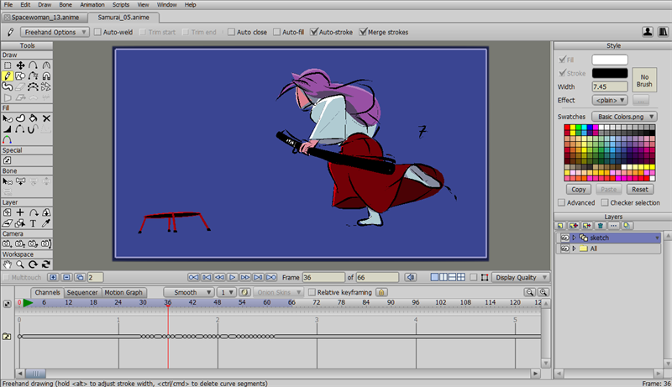Choose the Hand pan workspace tool

[x=8, y=264]
